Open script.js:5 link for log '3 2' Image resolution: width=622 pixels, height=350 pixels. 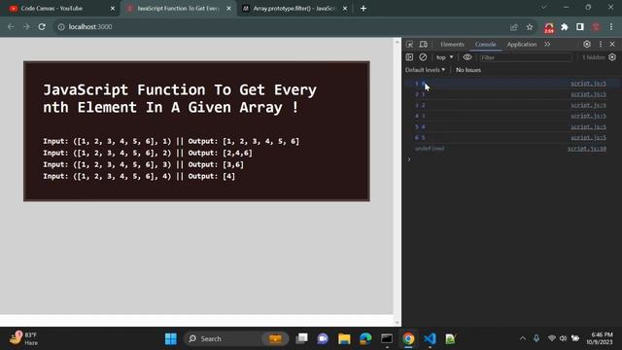(x=588, y=105)
